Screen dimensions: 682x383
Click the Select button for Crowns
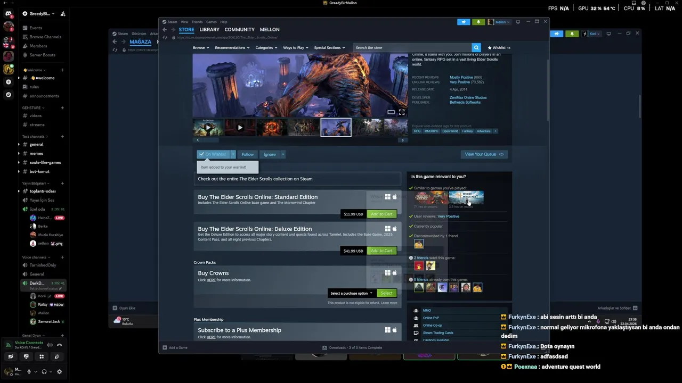[387, 293]
